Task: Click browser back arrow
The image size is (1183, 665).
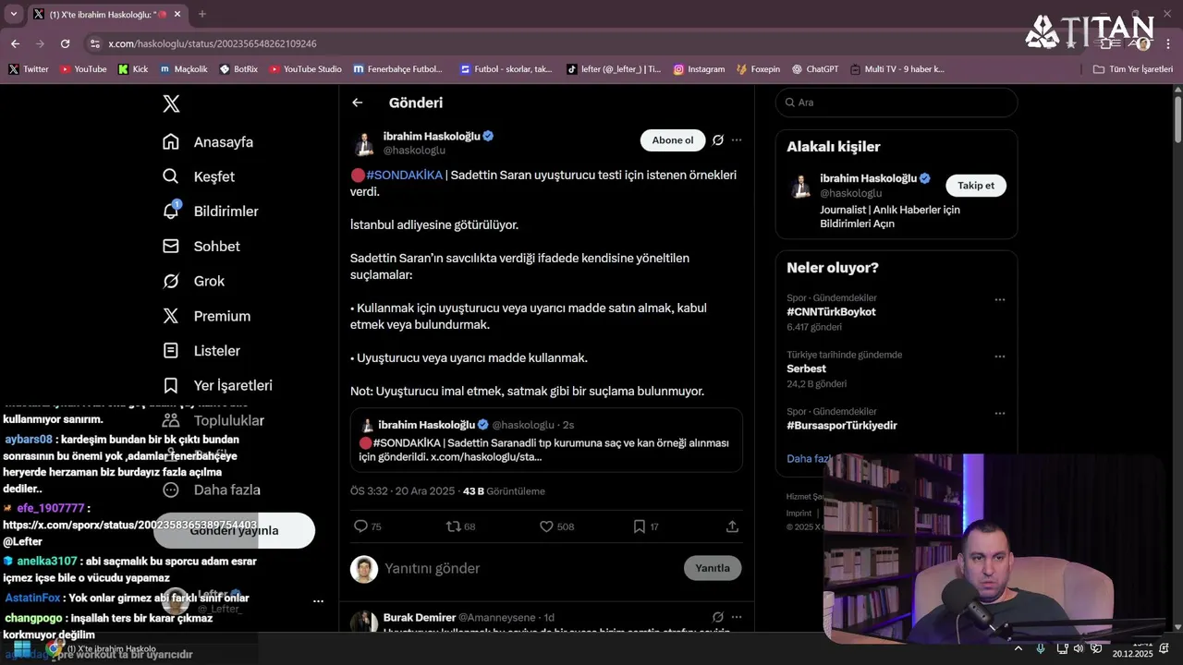Action: [15, 43]
